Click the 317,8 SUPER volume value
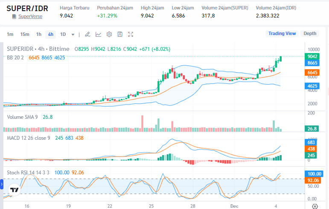 208,16
